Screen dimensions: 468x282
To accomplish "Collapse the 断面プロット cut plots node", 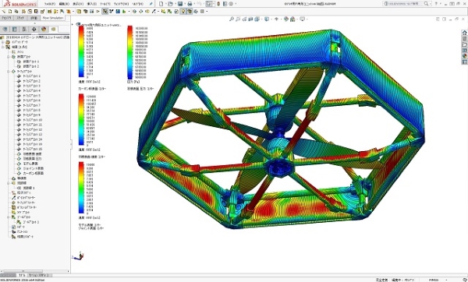I will 9,57.
